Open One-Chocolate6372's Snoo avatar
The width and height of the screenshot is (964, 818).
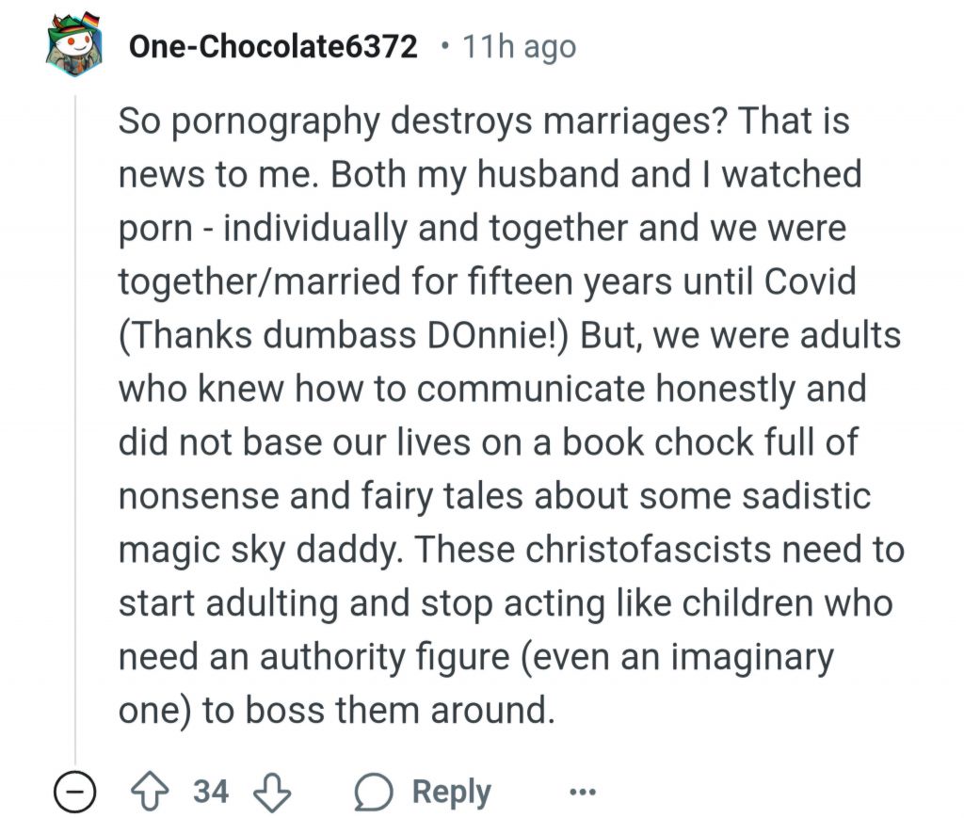pos(74,44)
